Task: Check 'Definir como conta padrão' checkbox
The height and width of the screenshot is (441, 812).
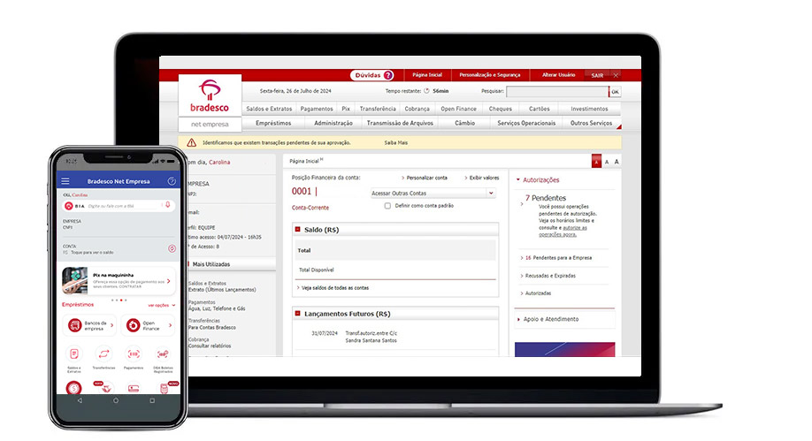Action: click(387, 205)
